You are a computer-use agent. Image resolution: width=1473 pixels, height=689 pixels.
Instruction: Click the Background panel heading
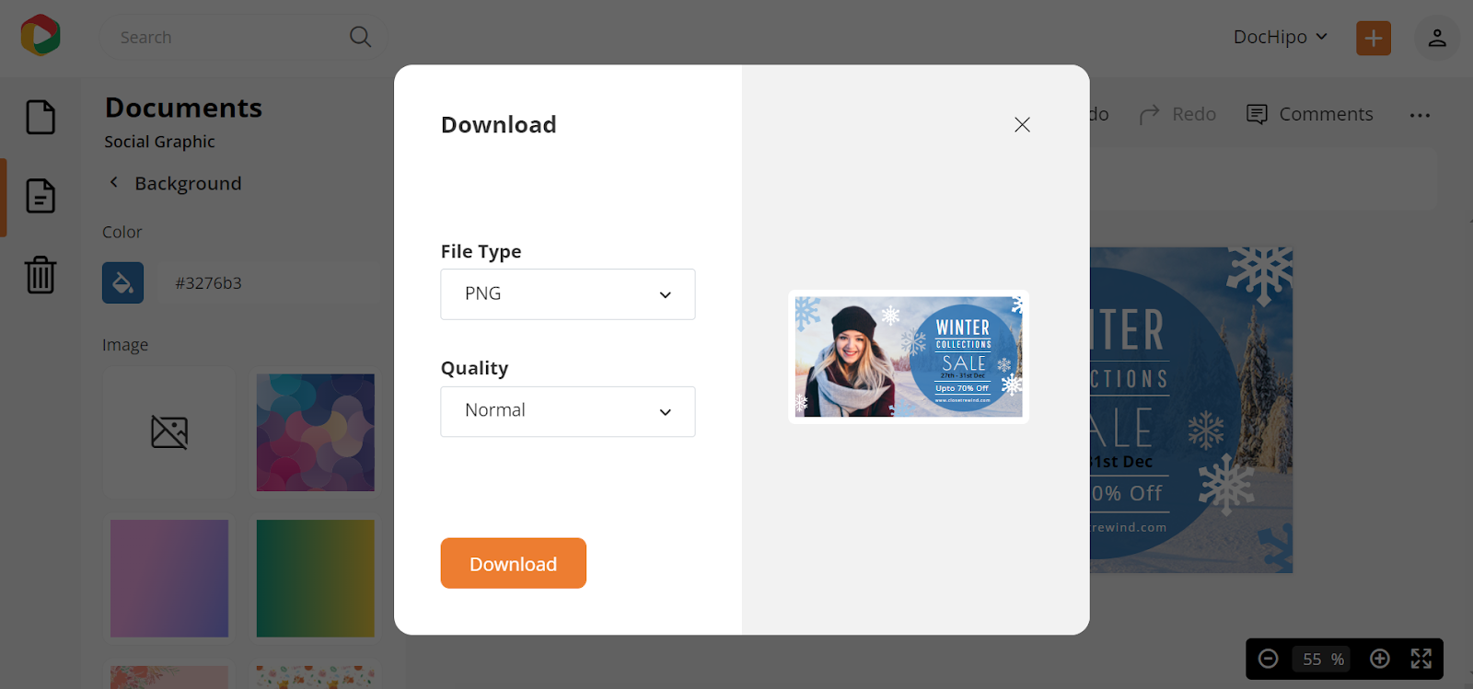pyautogui.click(x=188, y=183)
